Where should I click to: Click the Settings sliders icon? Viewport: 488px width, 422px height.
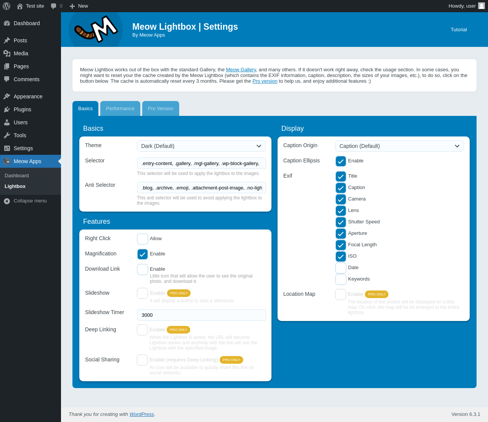(x=7, y=148)
